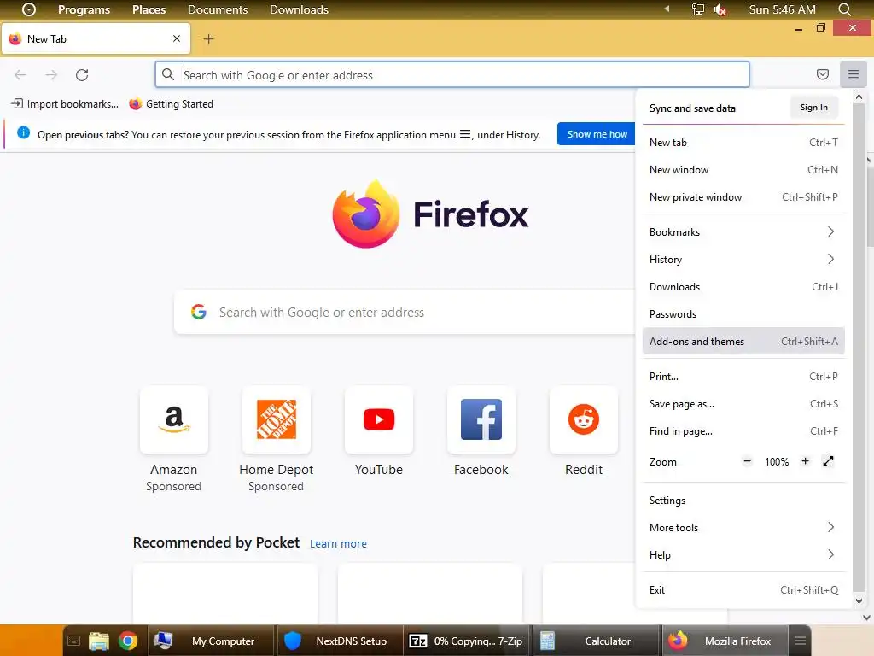The height and width of the screenshot is (656, 874).
Task: Expand the tray arrow in top panel
Action: tap(667, 9)
